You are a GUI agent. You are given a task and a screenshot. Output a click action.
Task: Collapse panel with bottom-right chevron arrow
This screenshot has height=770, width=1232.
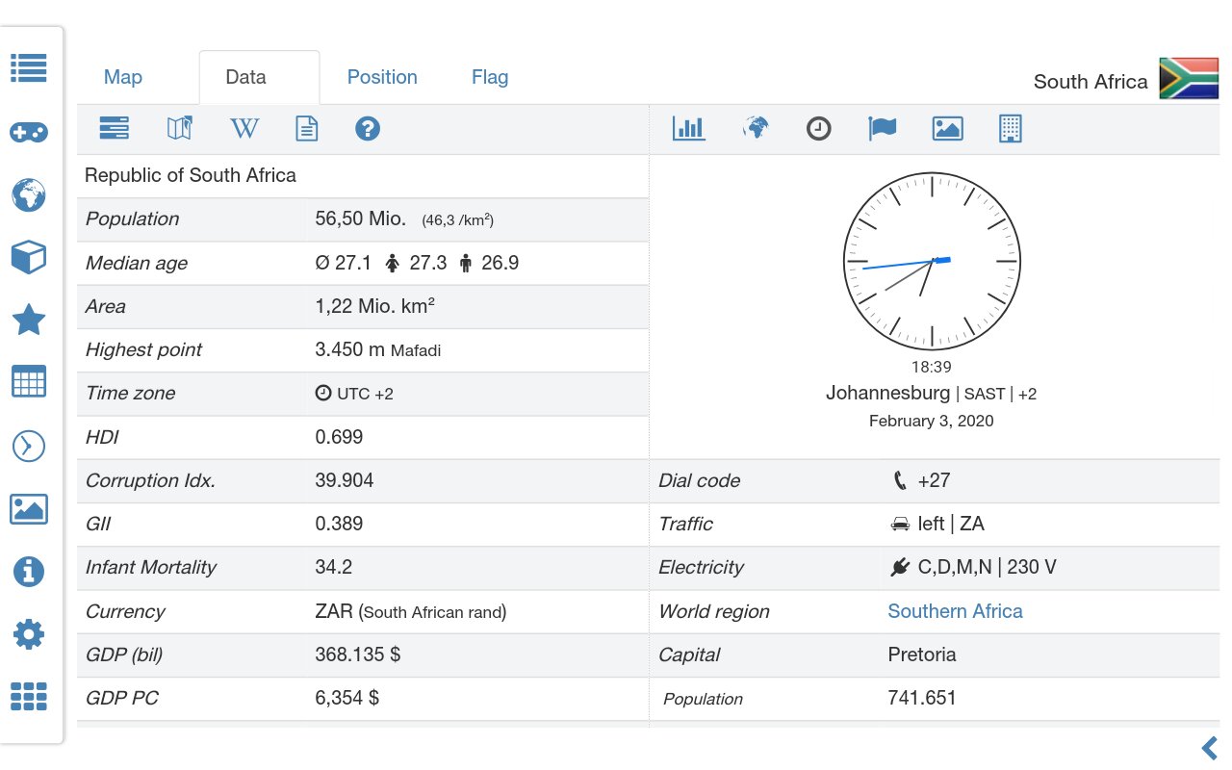[x=1210, y=748]
